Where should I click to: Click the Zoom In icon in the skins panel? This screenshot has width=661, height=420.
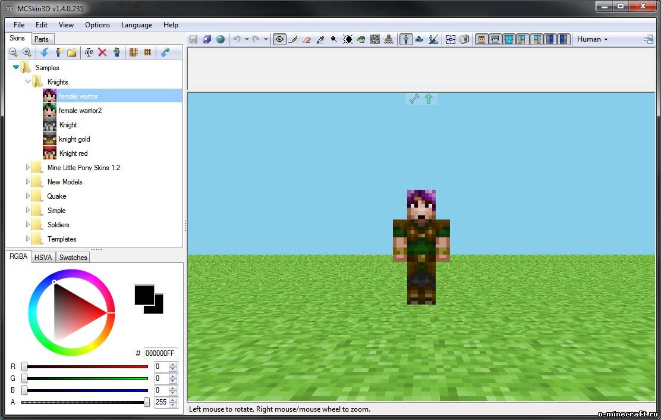(27, 52)
